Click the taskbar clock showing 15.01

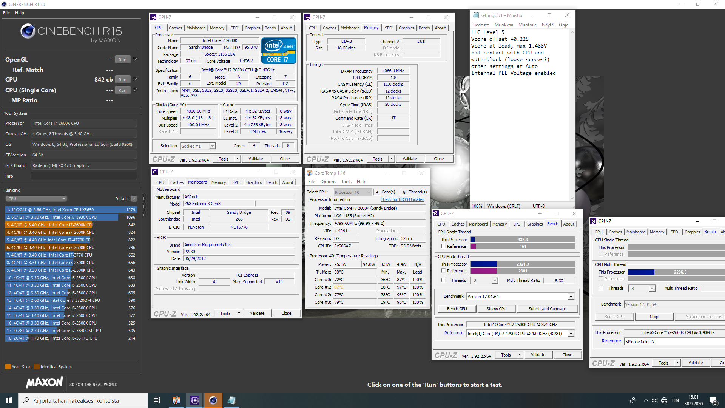(693, 400)
